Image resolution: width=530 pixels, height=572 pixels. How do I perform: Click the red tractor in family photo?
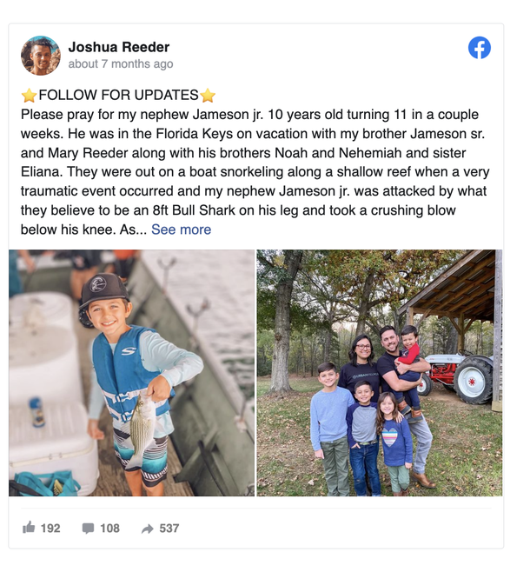click(459, 376)
